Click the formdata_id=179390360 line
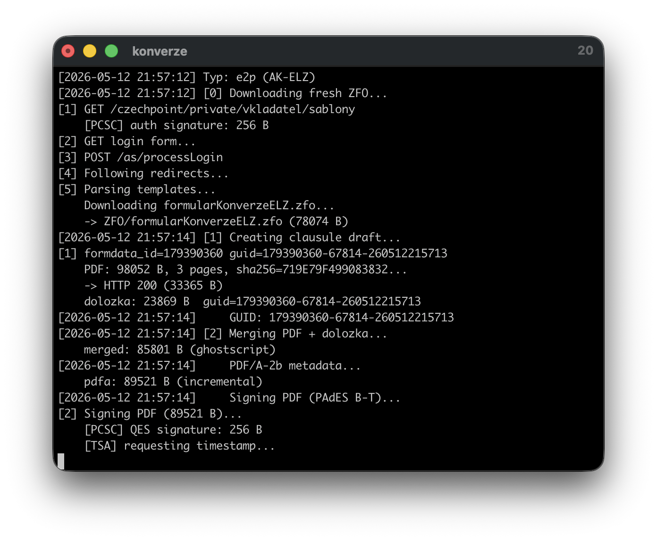Image resolution: width=657 pixels, height=541 pixels. tap(253, 254)
